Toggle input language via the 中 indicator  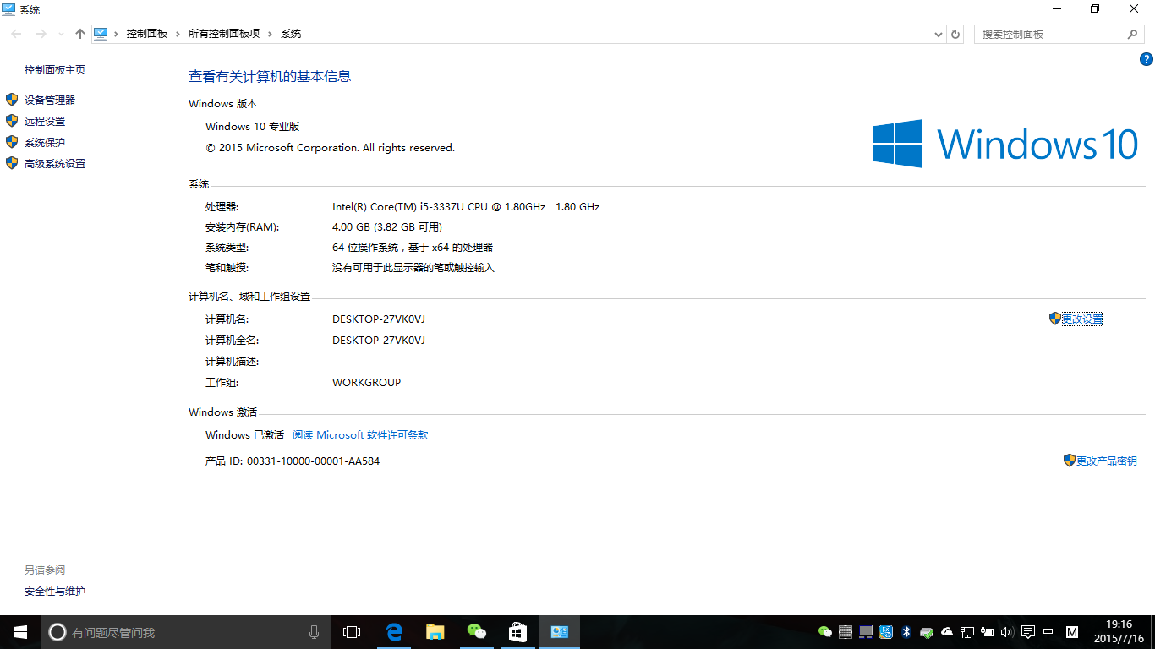click(x=1047, y=631)
